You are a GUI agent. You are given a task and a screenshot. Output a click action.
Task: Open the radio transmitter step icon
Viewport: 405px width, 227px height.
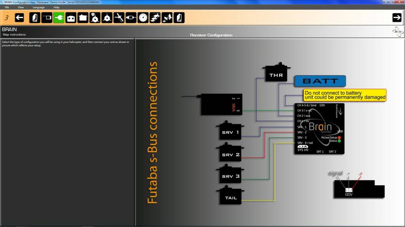click(x=71, y=18)
